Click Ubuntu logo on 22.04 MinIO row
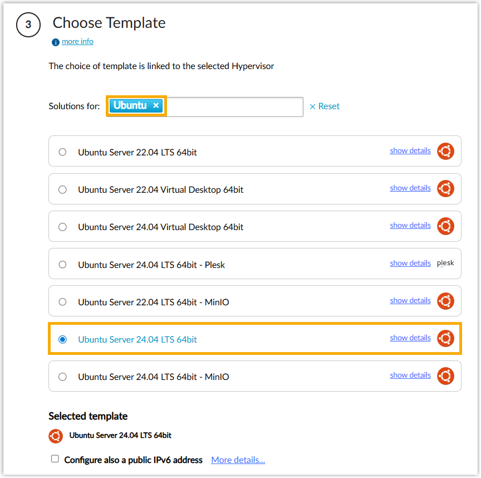The height and width of the screenshot is (478, 481). point(445,301)
